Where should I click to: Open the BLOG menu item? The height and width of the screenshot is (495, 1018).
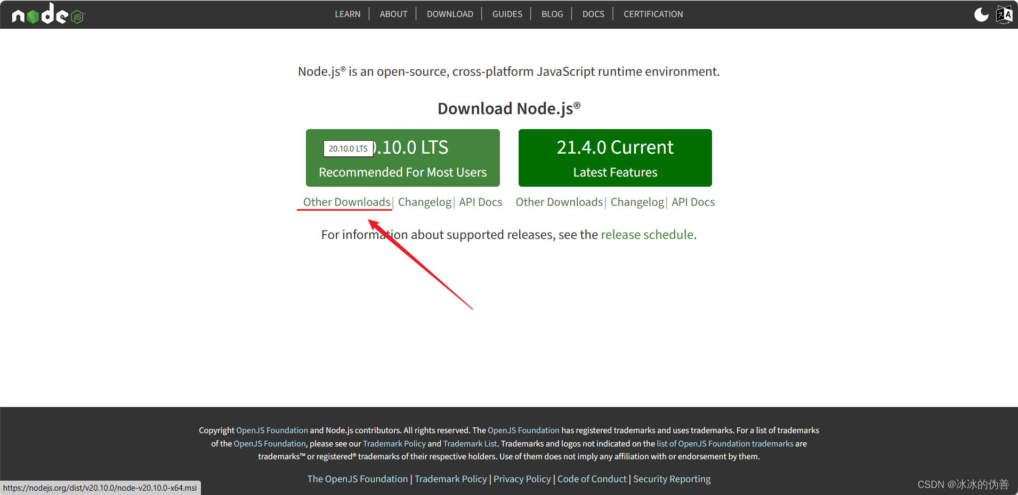point(552,14)
